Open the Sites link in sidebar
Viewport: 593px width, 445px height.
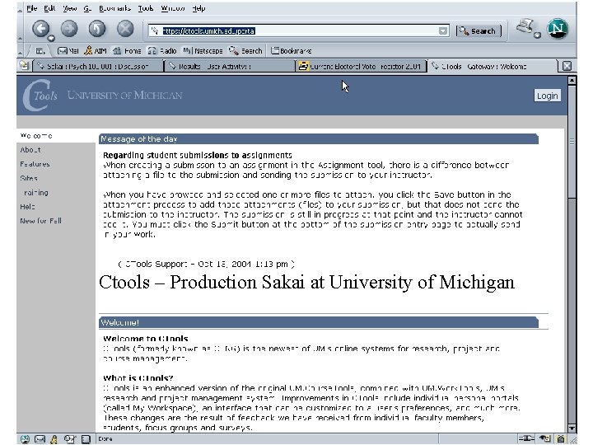(x=29, y=178)
